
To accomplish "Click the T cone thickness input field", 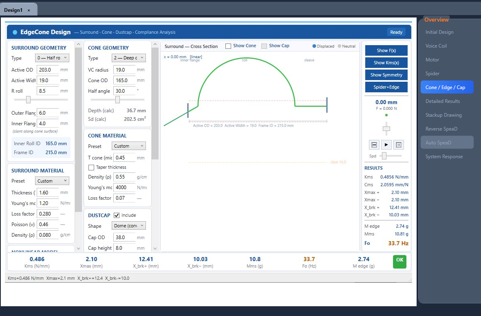I will pyautogui.click(x=124, y=158).
